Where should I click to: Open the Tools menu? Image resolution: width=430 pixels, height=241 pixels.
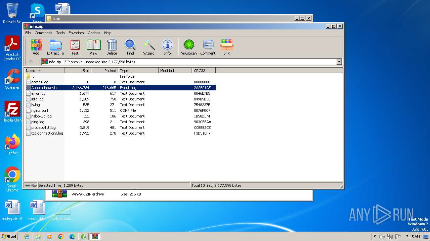pyautogui.click(x=60, y=33)
